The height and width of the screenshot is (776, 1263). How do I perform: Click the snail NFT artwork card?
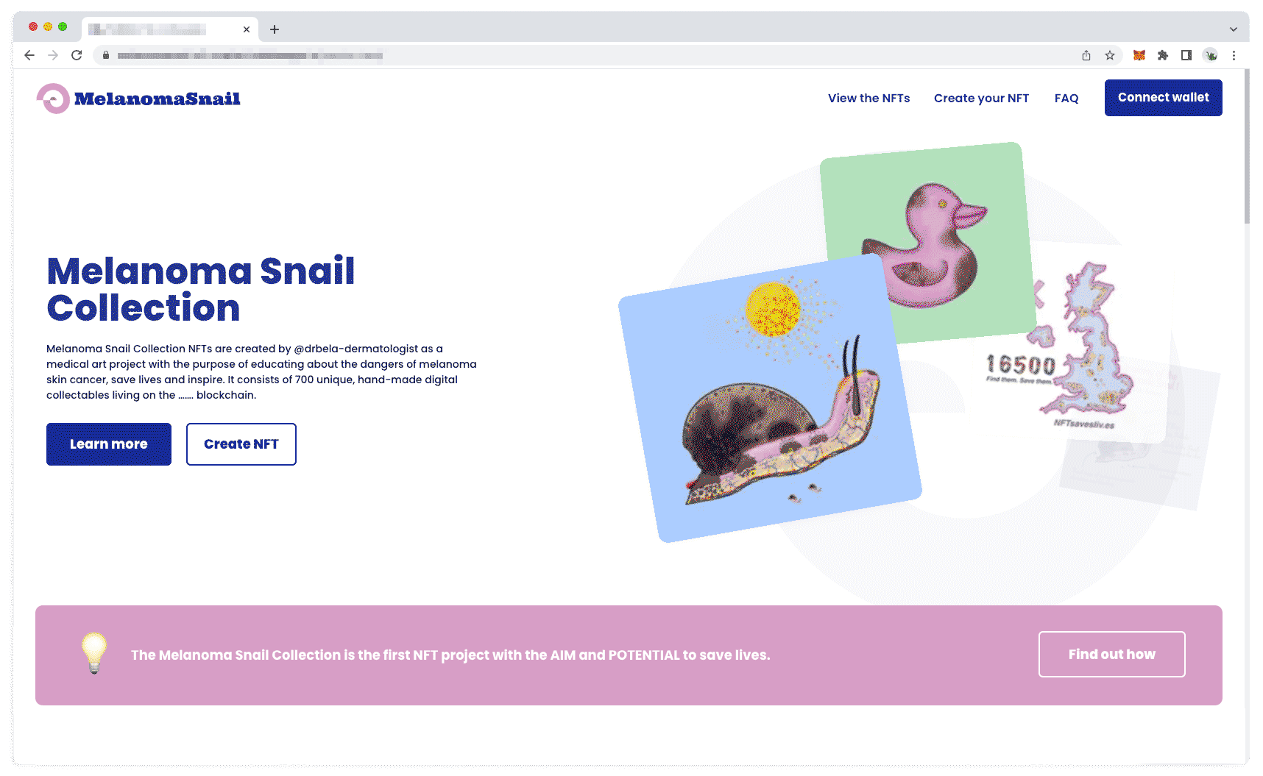click(x=770, y=398)
